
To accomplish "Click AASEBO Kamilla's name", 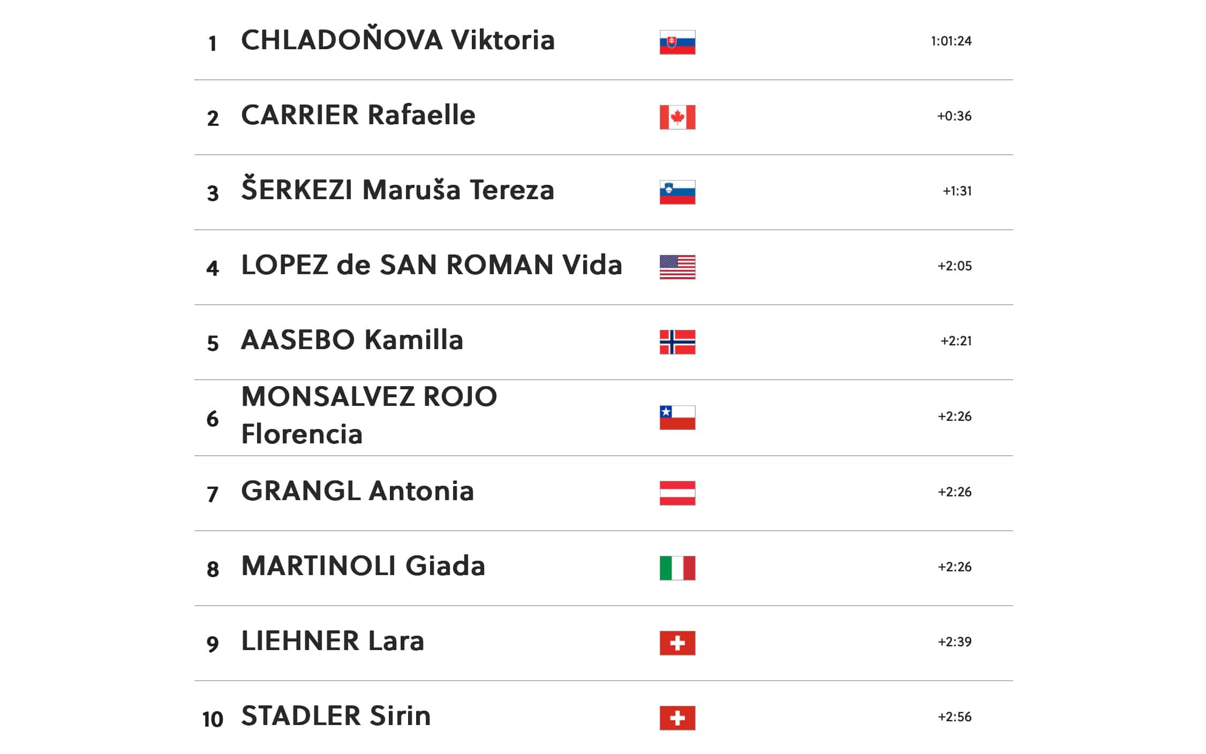I will (352, 341).
